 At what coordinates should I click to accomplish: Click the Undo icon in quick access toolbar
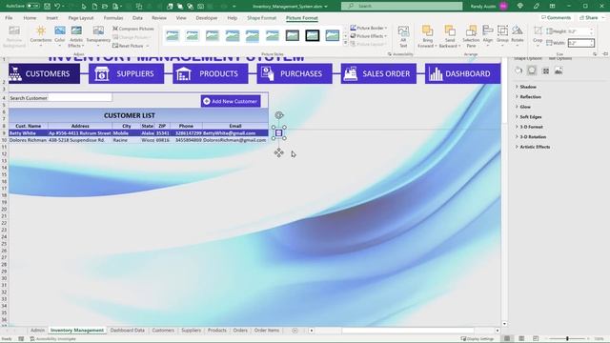[57, 7]
